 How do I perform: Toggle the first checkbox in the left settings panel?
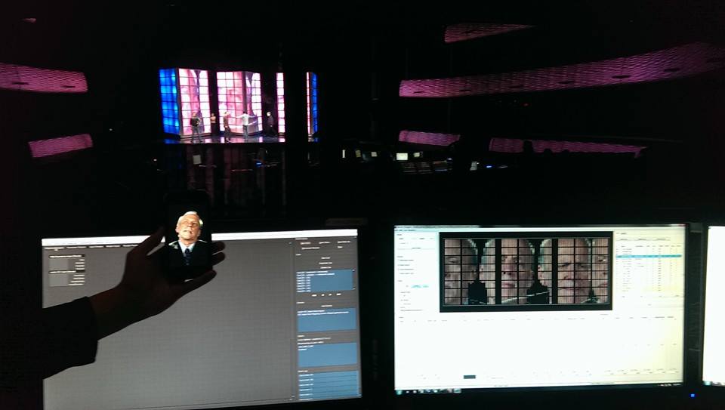[399, 259]
